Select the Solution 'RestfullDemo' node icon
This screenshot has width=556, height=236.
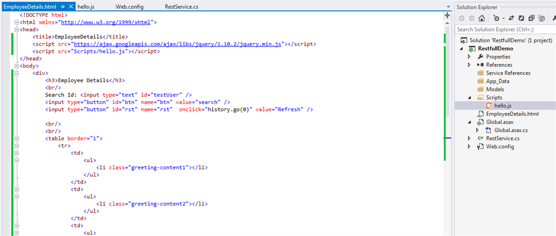pyautogui.click(x=463, y=40)
